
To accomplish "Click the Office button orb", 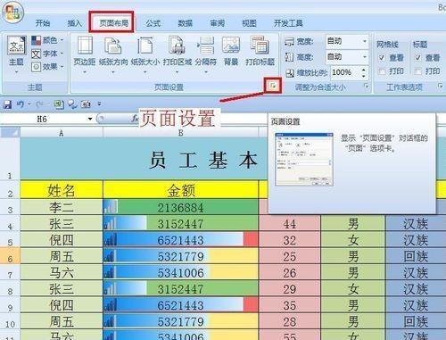I will 12,12.
